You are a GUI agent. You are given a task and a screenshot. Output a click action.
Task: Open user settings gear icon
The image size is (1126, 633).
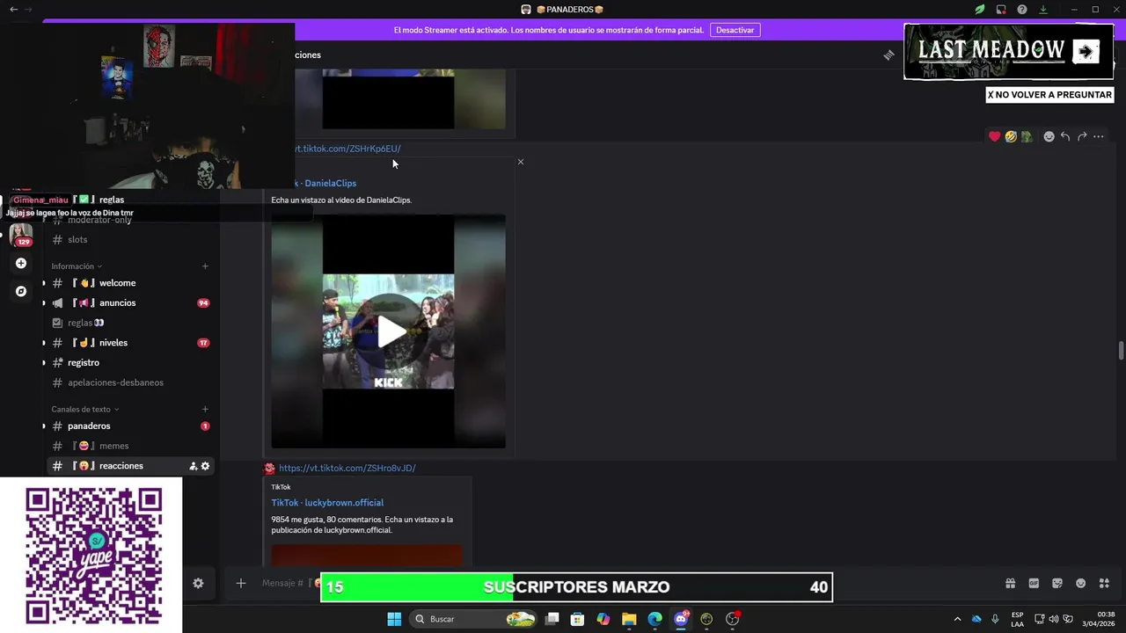point(198,583)
